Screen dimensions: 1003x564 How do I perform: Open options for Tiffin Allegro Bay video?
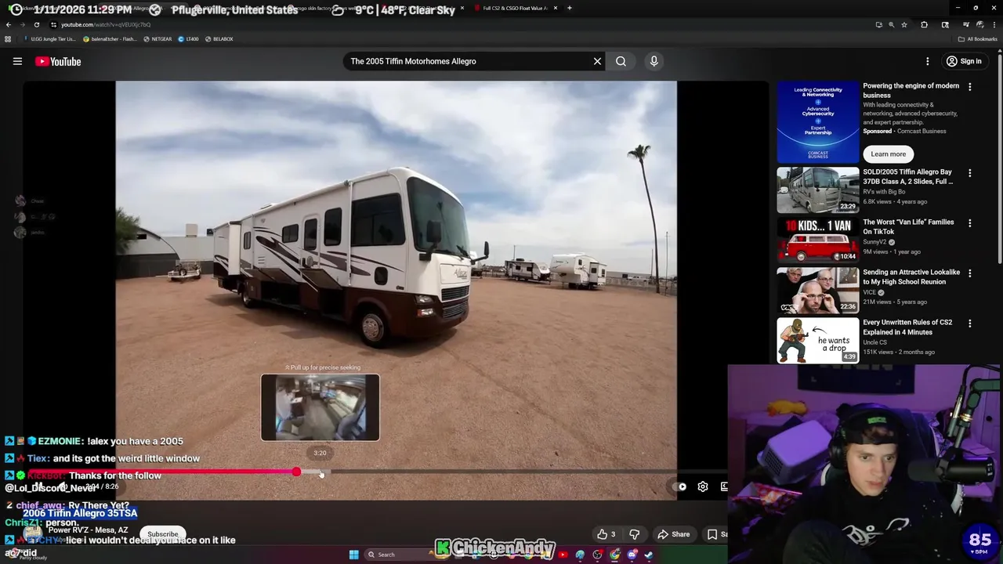coord(970,173)
